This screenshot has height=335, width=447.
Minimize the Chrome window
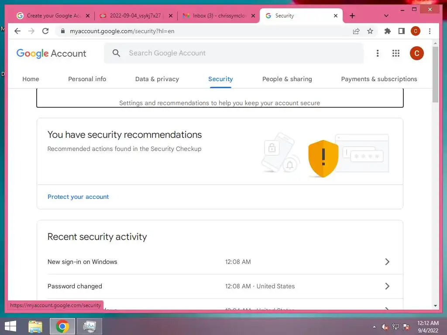402,10
